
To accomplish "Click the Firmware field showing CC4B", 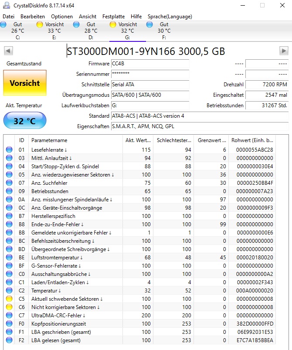I will pyautogui.click(x=150, y=63).
